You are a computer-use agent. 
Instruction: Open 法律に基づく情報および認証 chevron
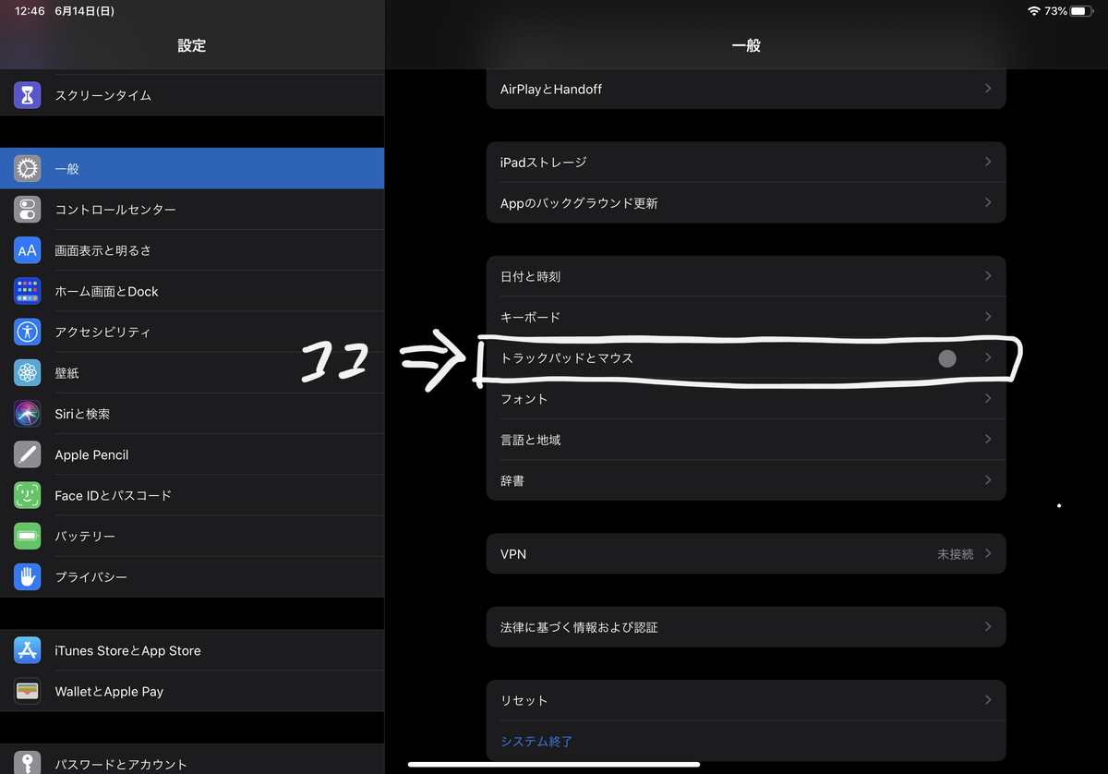click(x=988, y=626)
